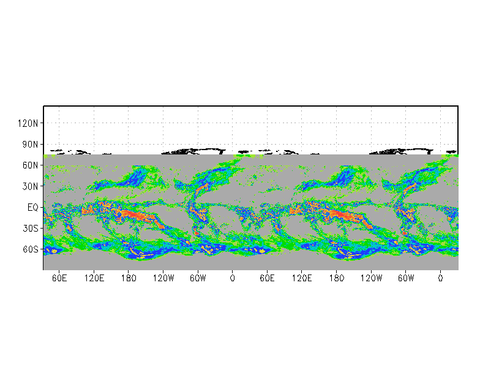This screenshot has height=375, width=480.
Task: Click the 120N latitude axis label
Action: click(28, 124)
